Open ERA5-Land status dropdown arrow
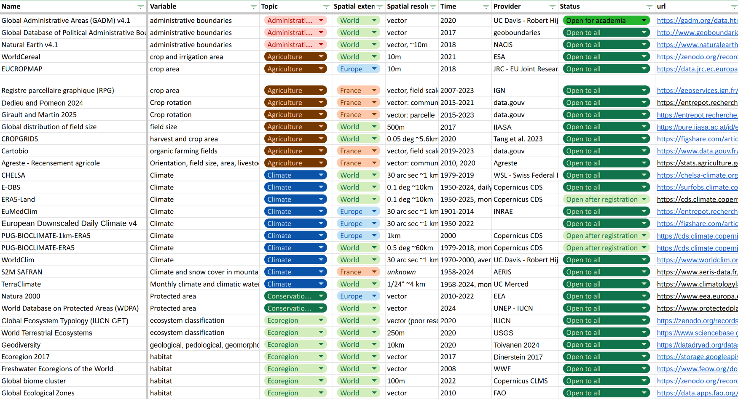This screenshot has height=399, width=738. pyautogui.click(x=644, y=199)
